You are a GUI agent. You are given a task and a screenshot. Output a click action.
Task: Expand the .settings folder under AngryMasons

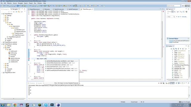(4, 15)
